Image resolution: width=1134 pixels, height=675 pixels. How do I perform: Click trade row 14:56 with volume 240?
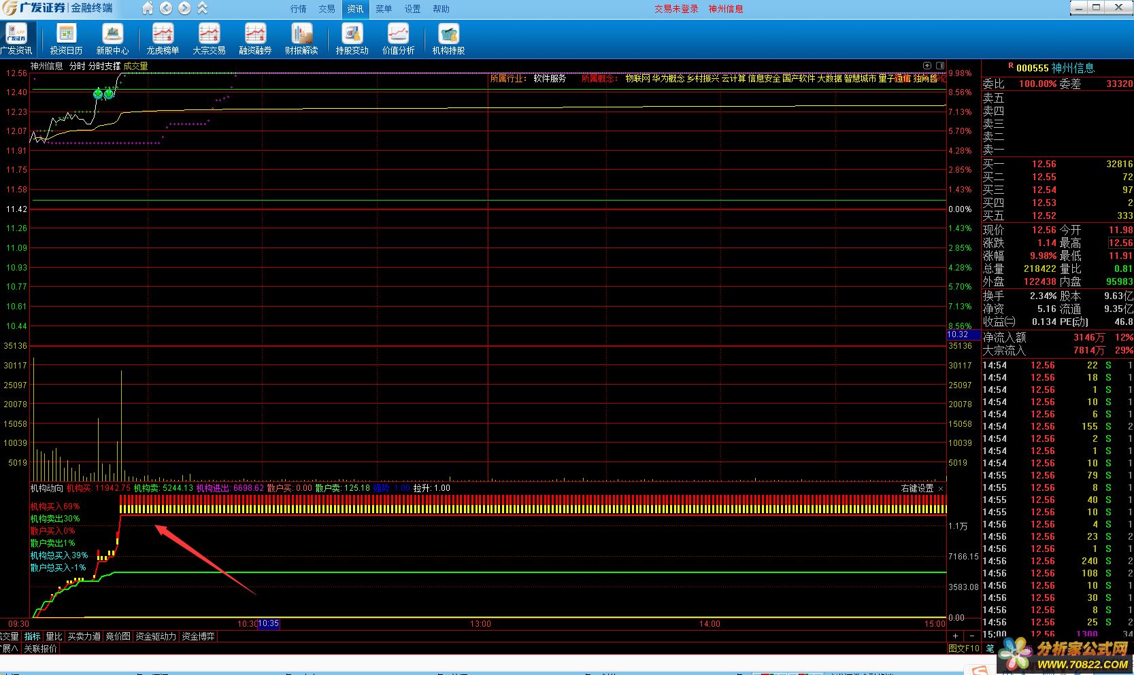[x=1057, y=561]
